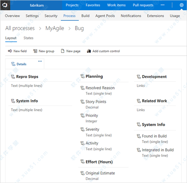Select the Resolved Reason field label
Screen dimensions: 187x183
coord(100,88)
